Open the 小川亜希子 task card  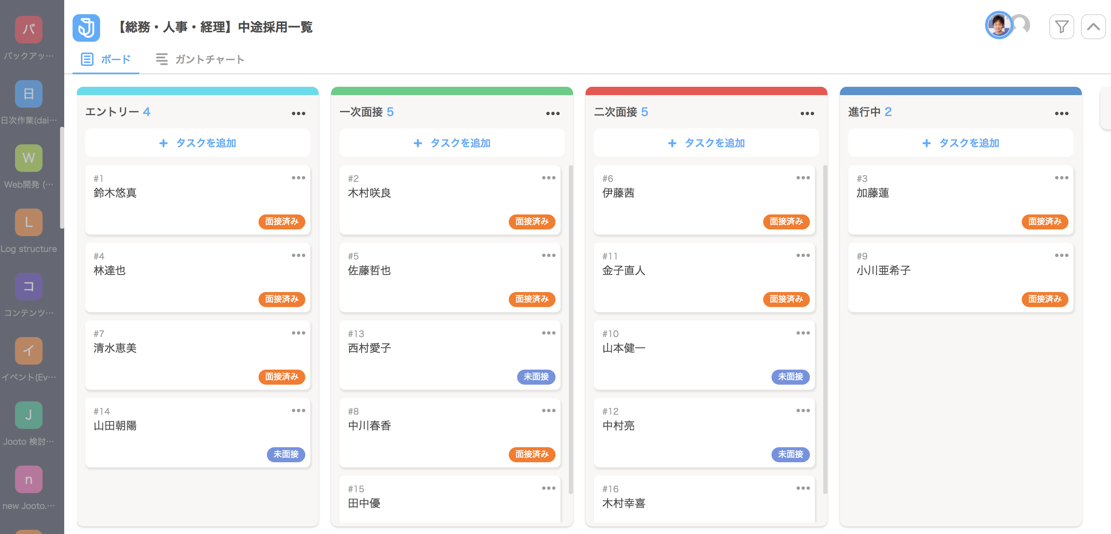coord(961,278)
